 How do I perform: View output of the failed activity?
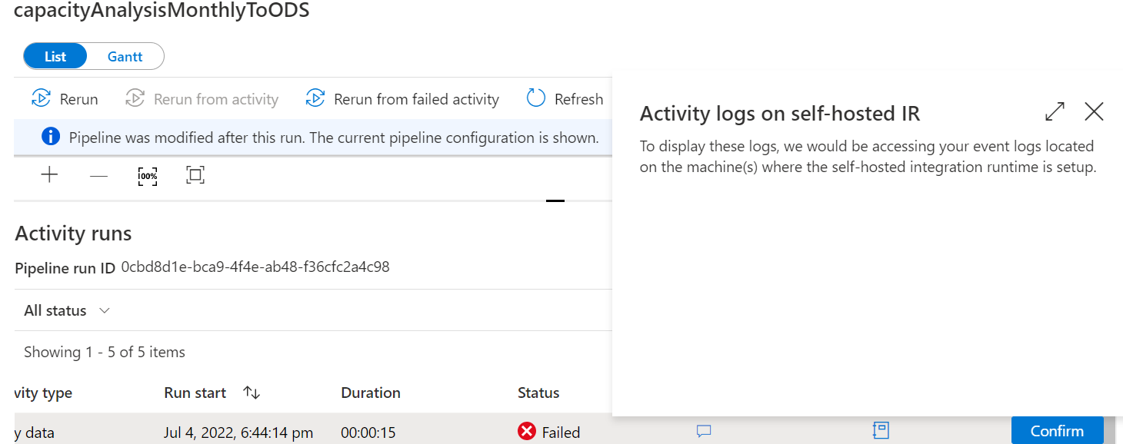pos(880,430)
